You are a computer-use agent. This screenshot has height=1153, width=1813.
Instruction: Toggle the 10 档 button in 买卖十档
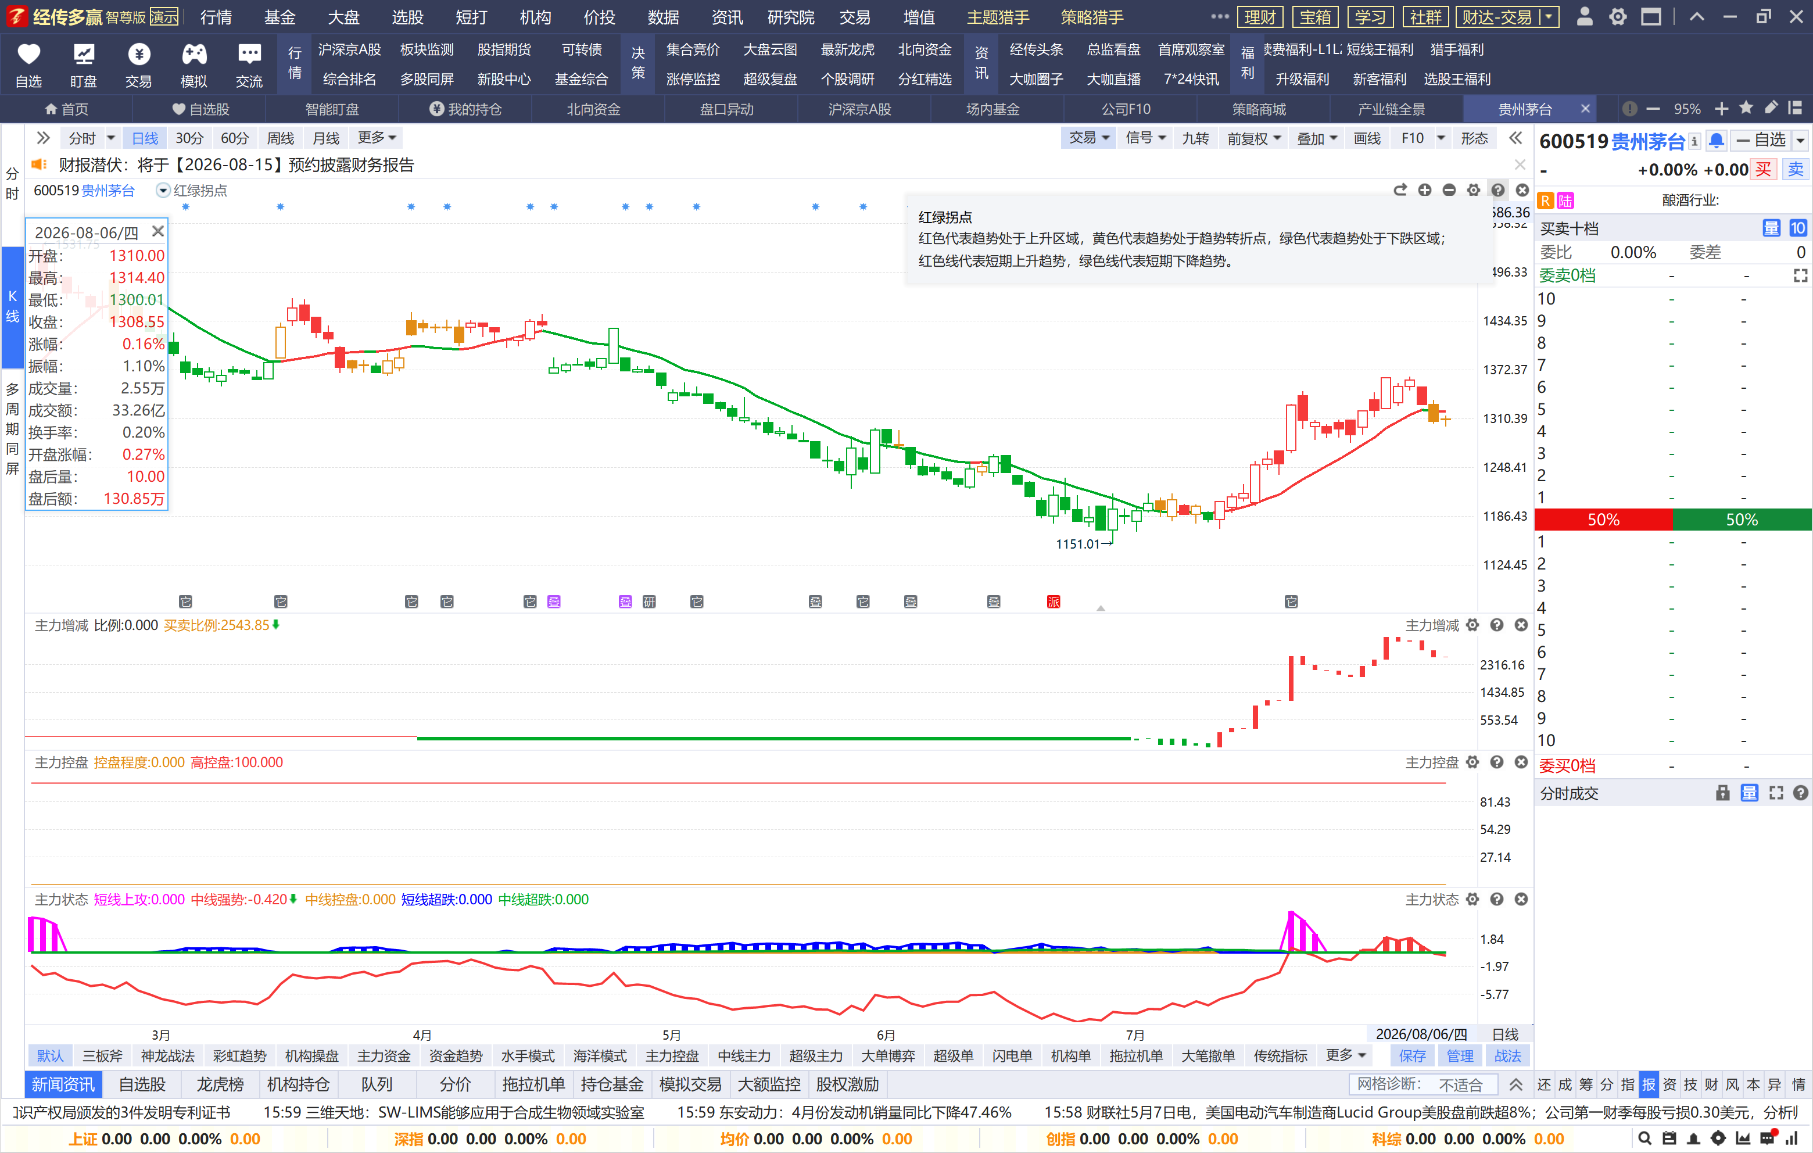1797,228
